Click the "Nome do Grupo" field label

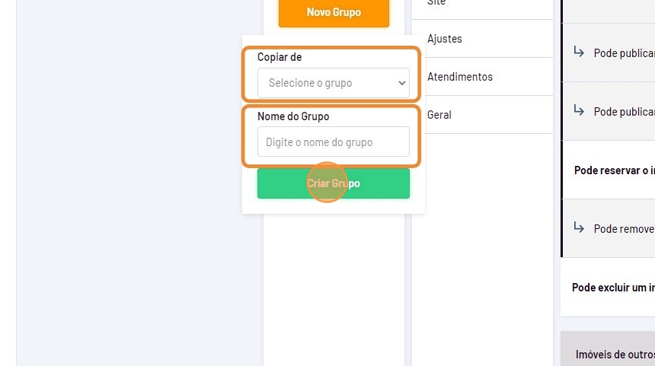point(293,116)
